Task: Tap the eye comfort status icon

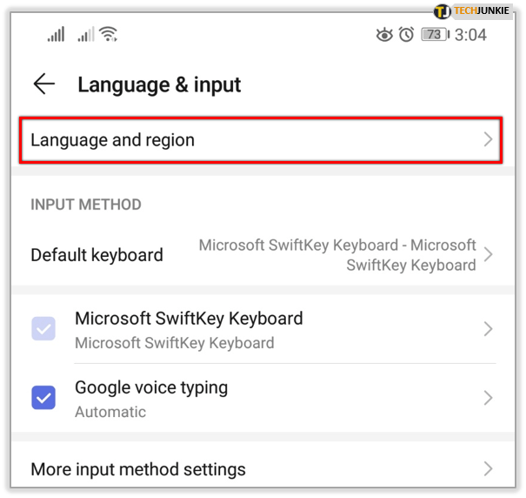Action: point(384,35)
